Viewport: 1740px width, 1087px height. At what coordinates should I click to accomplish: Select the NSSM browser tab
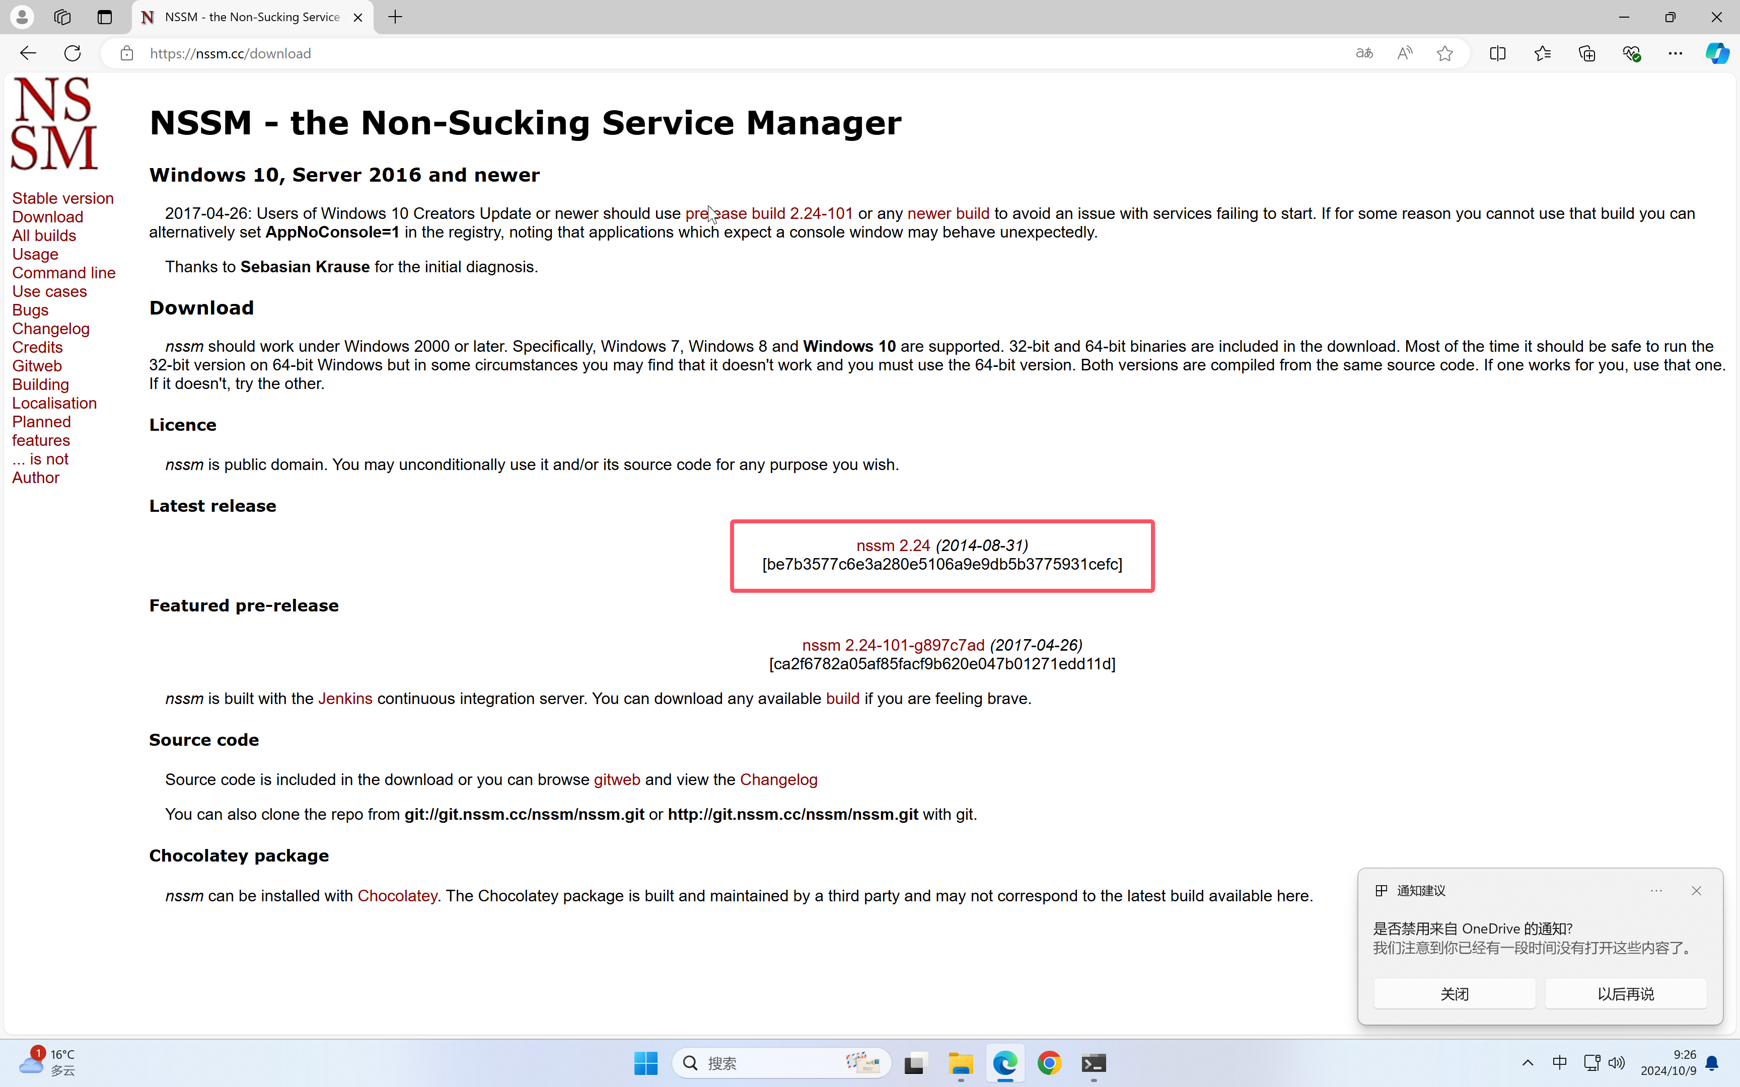click(252, 17)
